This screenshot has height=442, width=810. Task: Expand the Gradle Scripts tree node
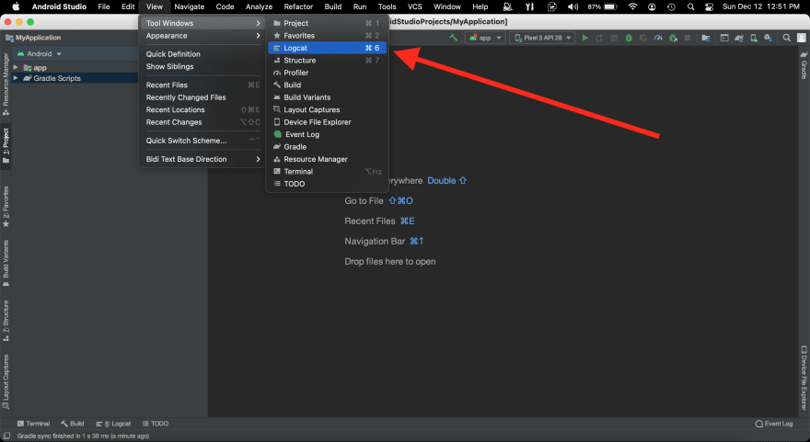(x=16, y=78)
